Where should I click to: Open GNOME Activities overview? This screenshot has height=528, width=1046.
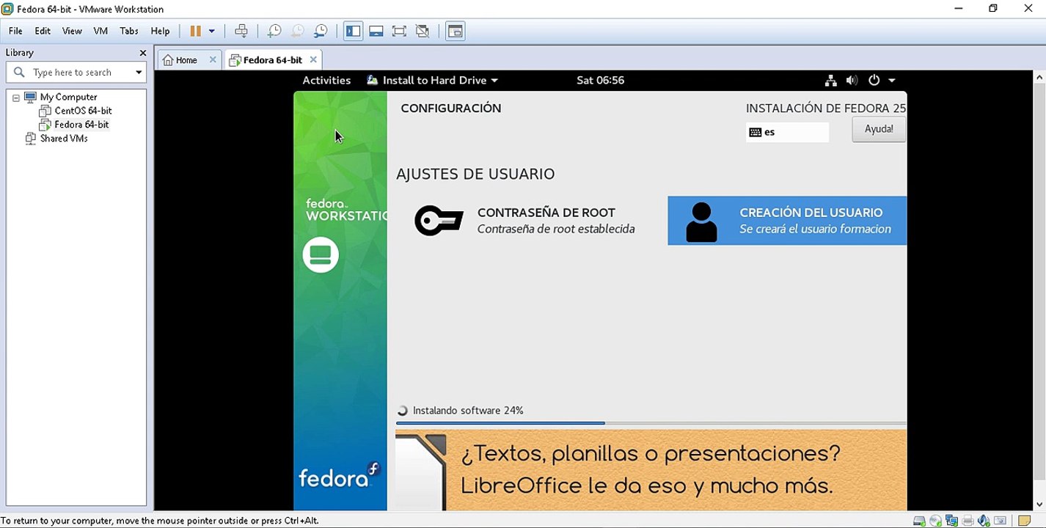(326, 80)
